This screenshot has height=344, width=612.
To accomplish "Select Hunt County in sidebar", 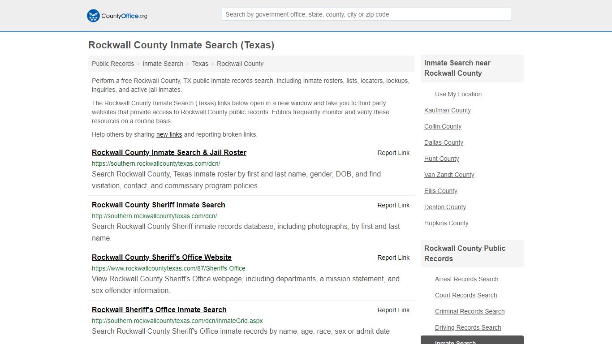I will (x=442, y=159).
